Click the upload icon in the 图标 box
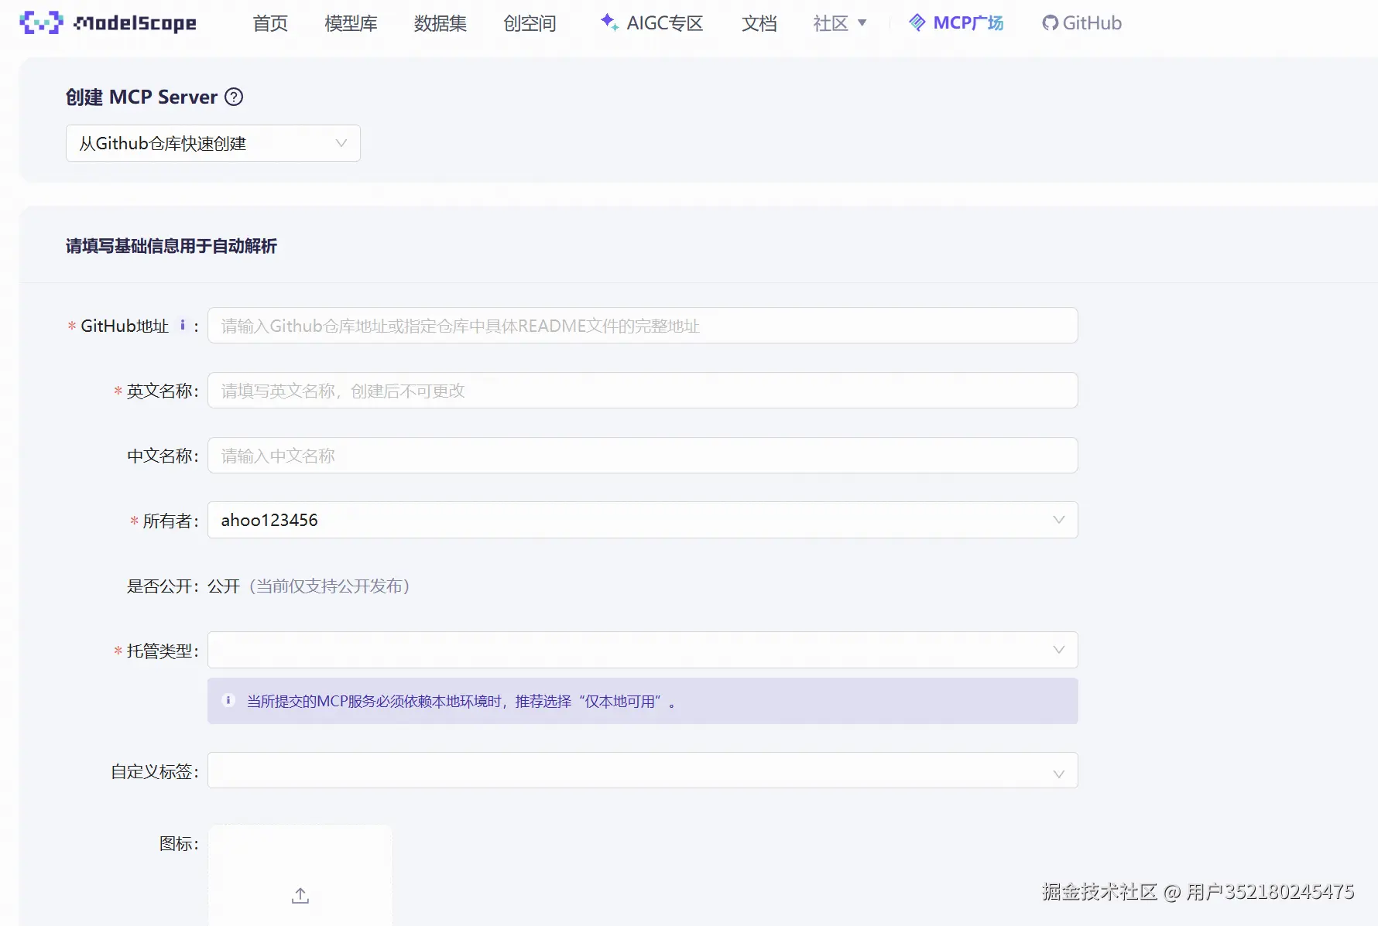Viewport: 1378px width, 926px height. tap(300, 895)
